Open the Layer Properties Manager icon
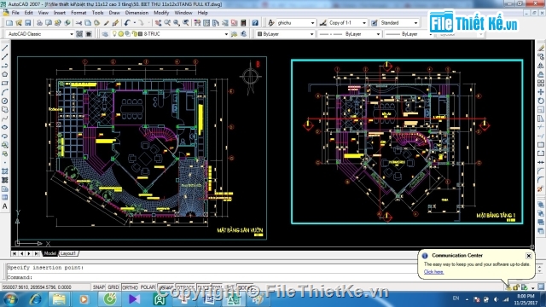 (x=105, y=34)
